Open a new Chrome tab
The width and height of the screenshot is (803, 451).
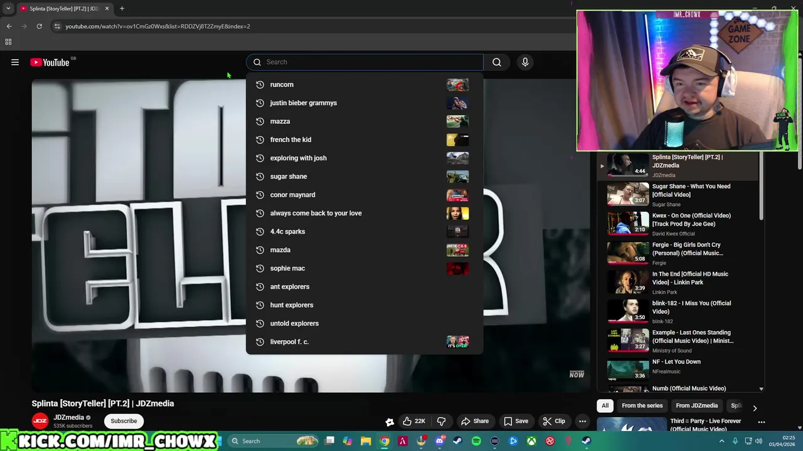coord(122,9)
